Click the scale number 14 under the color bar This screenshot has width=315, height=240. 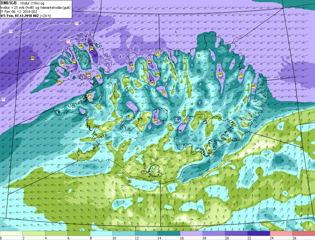click(x=159, y=238)
